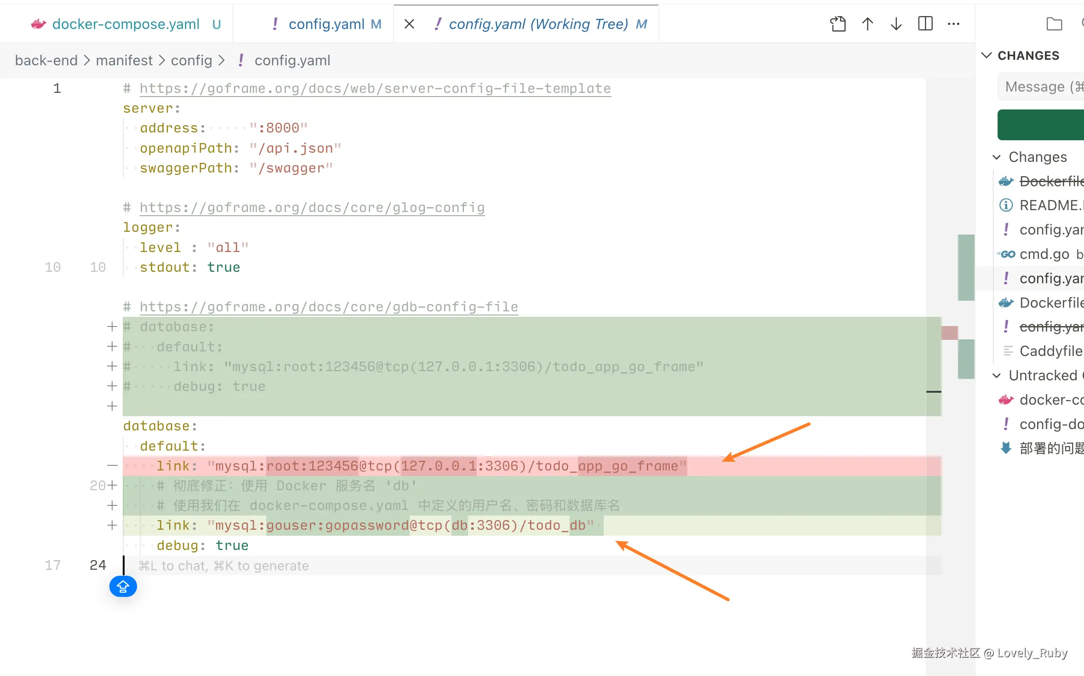Stage the first commented database line with plus
This screenshot has height=676, width=1084.
(x=112, y=327)
